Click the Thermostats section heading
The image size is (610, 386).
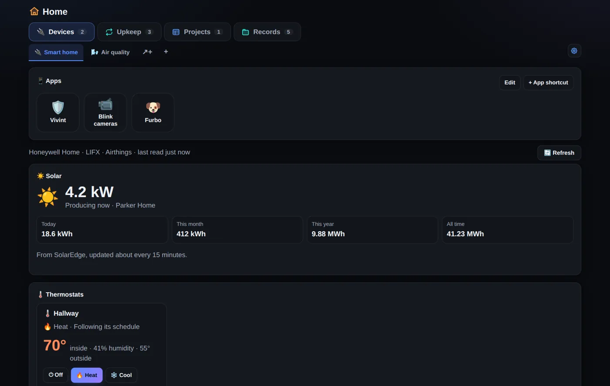click(60, 294)
